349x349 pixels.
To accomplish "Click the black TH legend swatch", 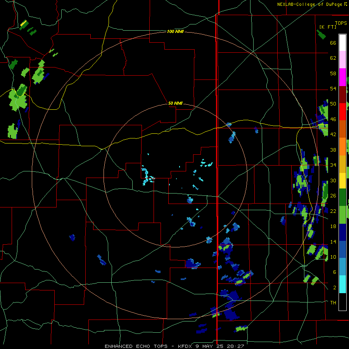I will [342, 302].
